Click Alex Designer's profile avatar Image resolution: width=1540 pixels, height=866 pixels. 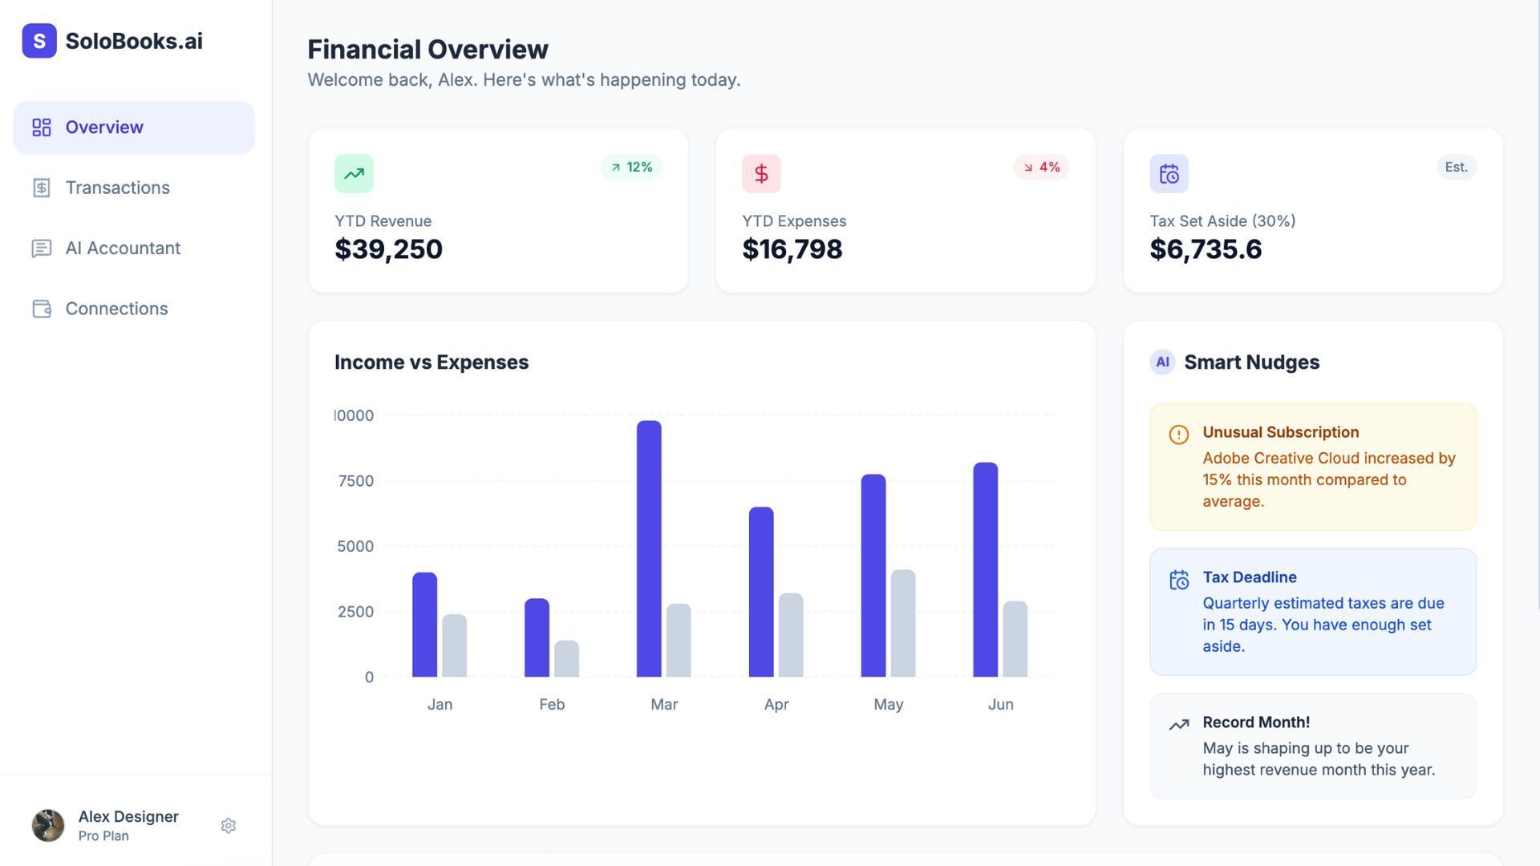coord(48,825)
